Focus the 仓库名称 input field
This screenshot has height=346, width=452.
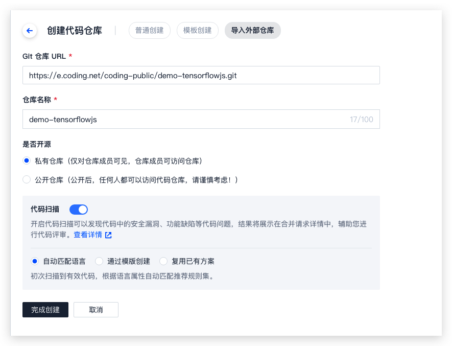(201, 119)
